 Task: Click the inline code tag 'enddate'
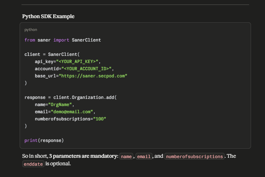(x=33, y=164)
